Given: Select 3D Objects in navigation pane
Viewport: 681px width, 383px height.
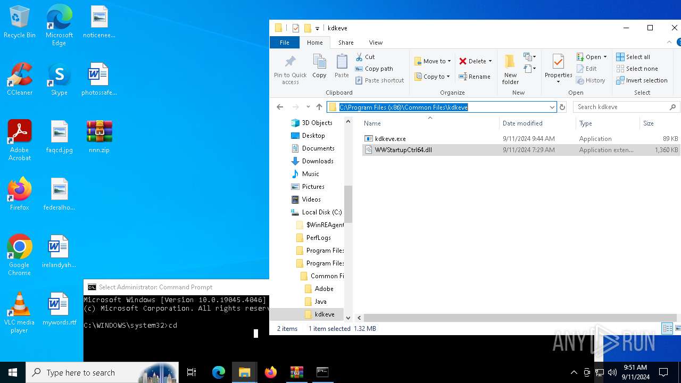Looking at the screenshot, I should 317,123.
